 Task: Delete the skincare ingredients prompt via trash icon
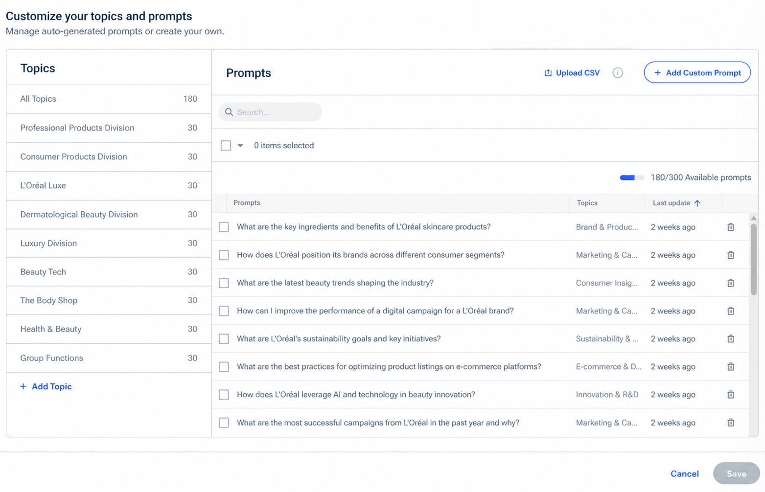(731, 227)
